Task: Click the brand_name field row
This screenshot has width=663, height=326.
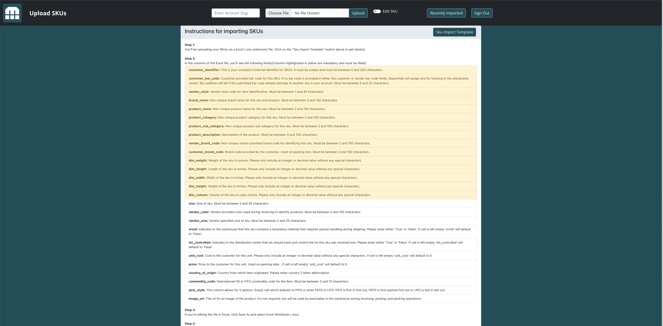Action: click(331, 100)
